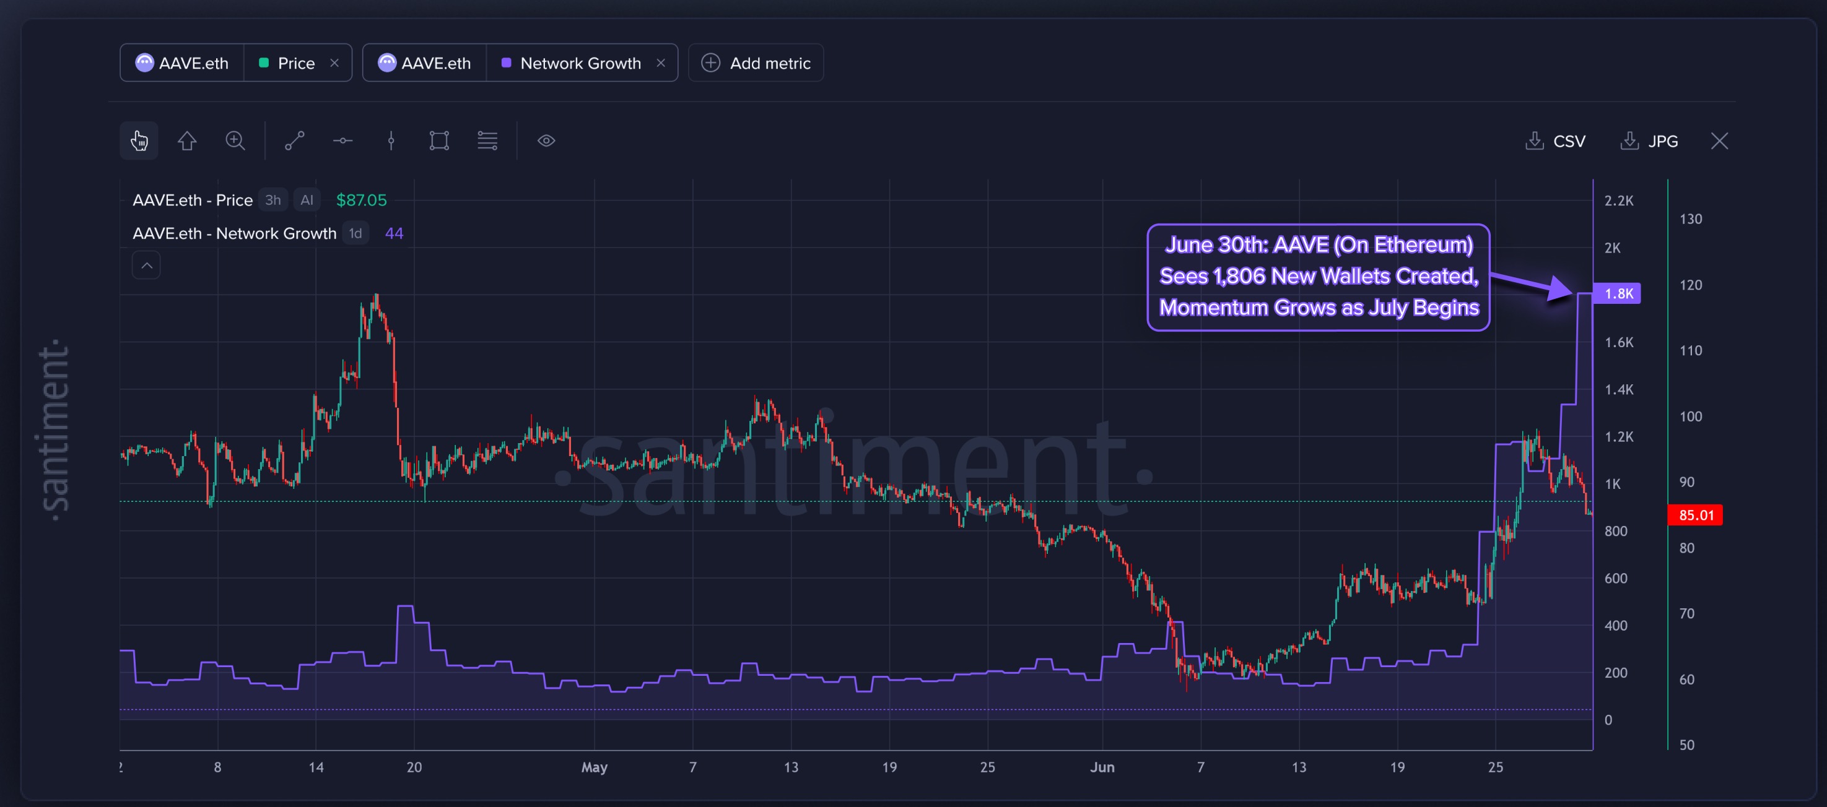The image size is (1827, 807).
Task: Click the plus icon in Add metric
Action: pyautogui.click(x=710, y=63)
